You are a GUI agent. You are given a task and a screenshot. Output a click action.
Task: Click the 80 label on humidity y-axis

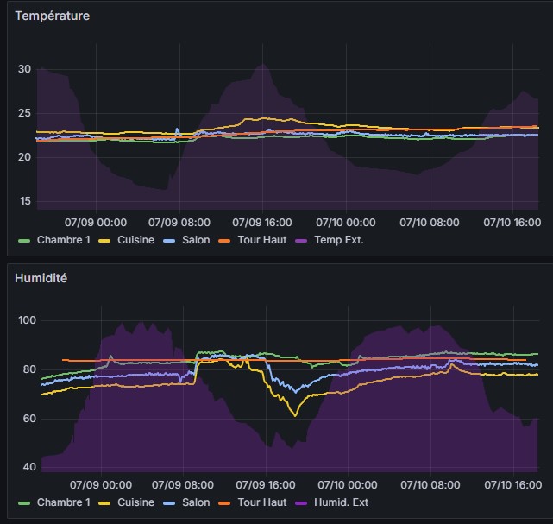click(29, 369)
